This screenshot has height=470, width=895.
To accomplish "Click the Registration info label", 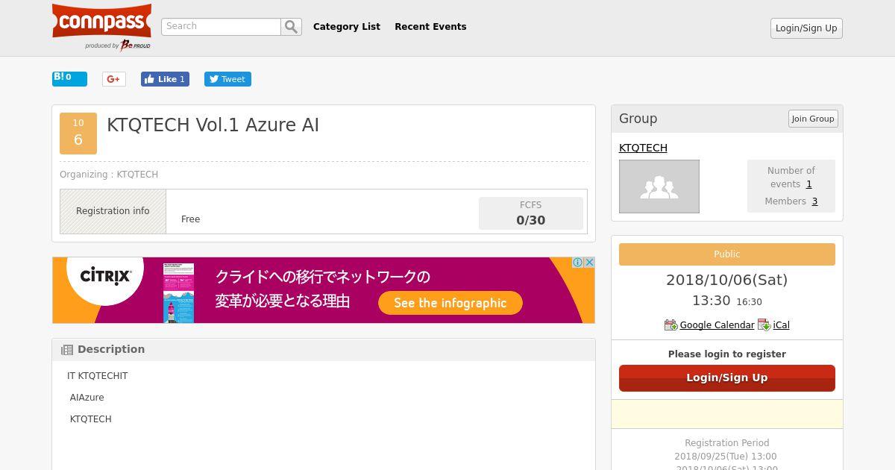I will tap(113, 211).
